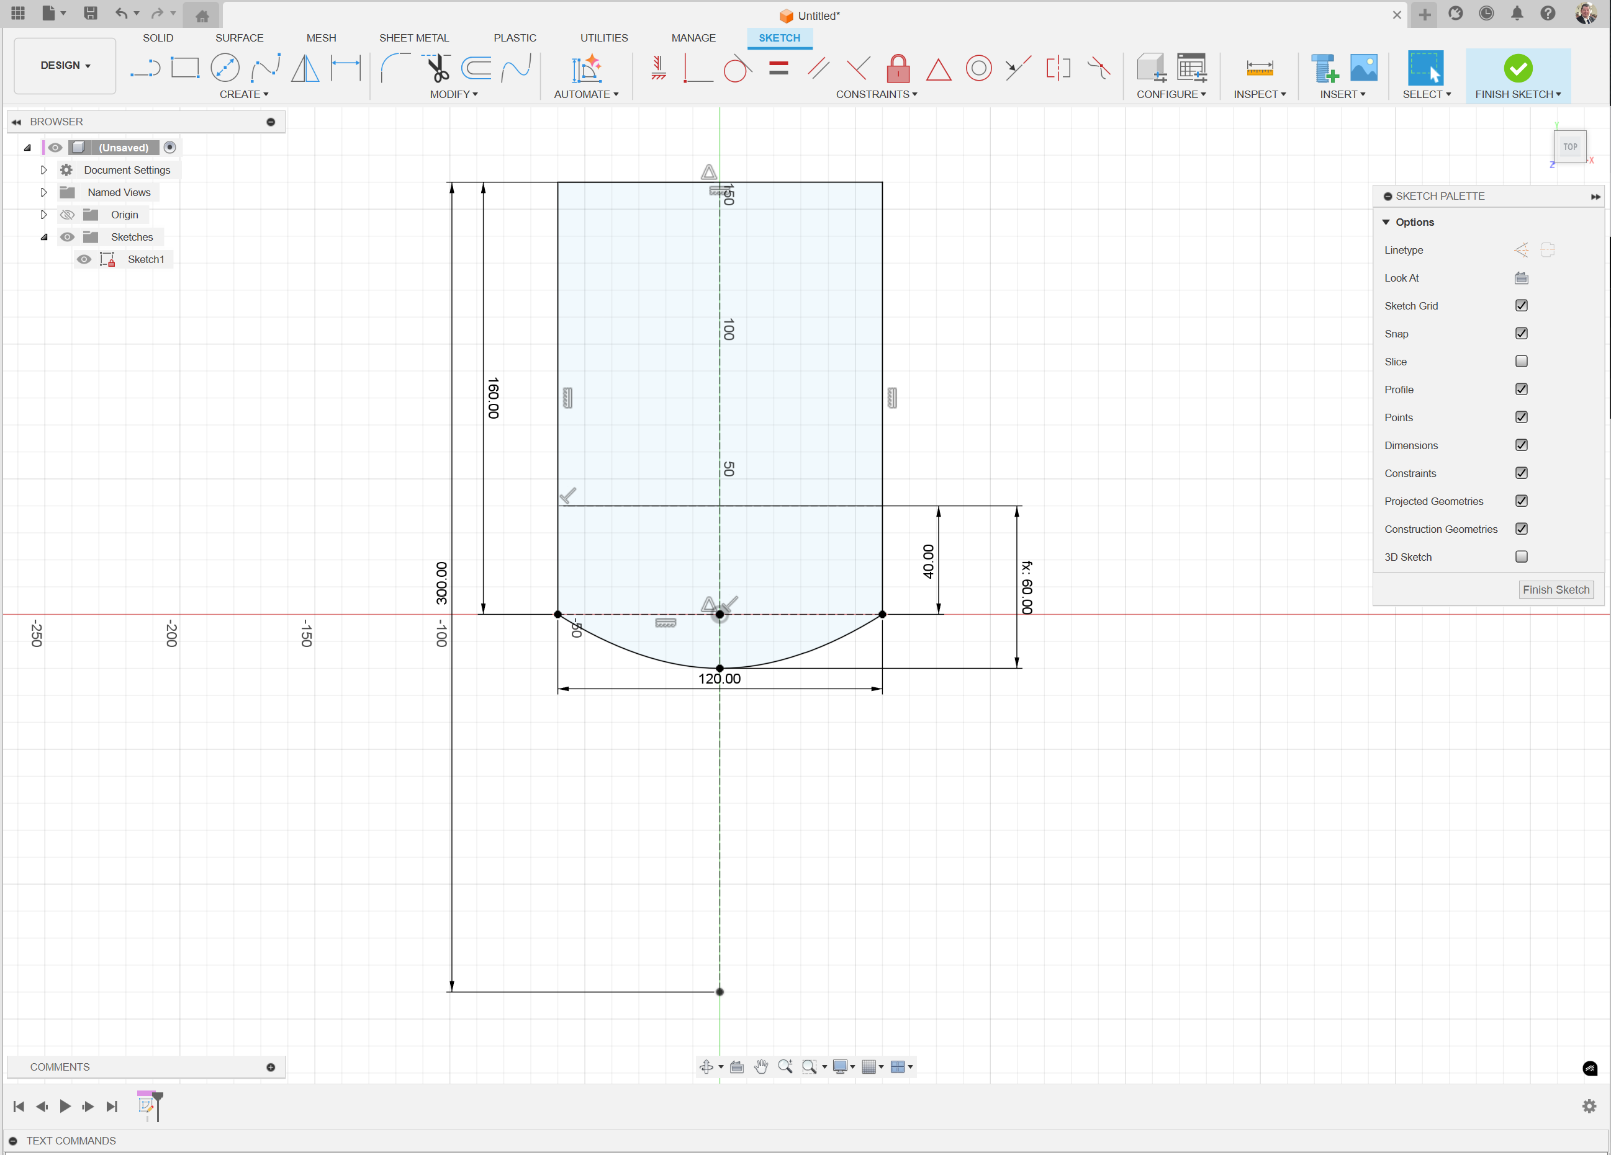Image resolution: width=1611 pixels, height=1155 pixels.
Task: Select the Trim scissors tool
Action: [x=438, y=68]
